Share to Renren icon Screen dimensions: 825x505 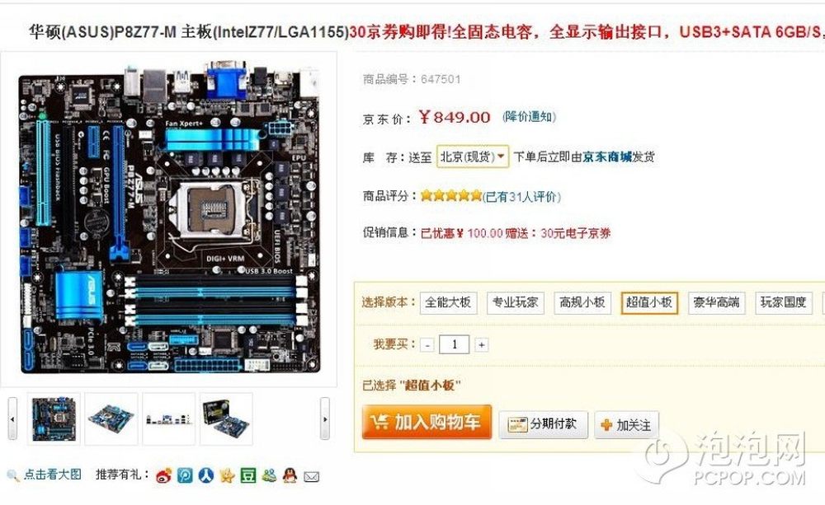[205, 475]
